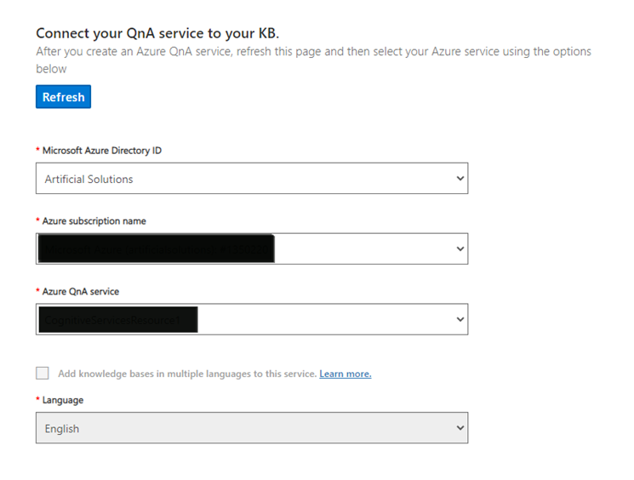
Task: Expand the Azure QnA service chevron
Action: [460, 320]
